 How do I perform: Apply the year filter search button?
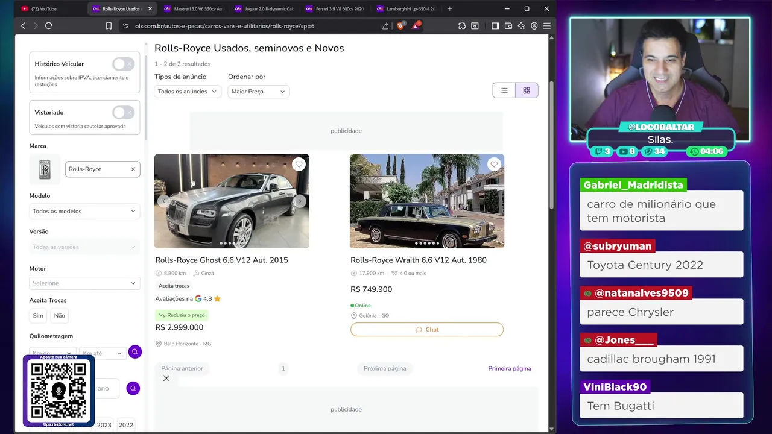pyautogui.click(x=133, y=388)
